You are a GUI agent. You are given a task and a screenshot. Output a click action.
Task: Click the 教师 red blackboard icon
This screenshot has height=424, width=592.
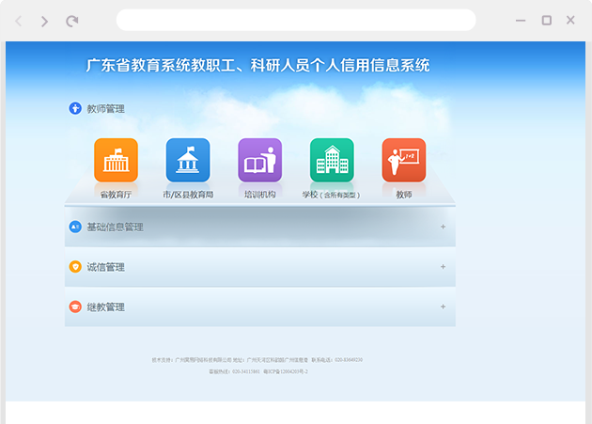pos(403,161)
